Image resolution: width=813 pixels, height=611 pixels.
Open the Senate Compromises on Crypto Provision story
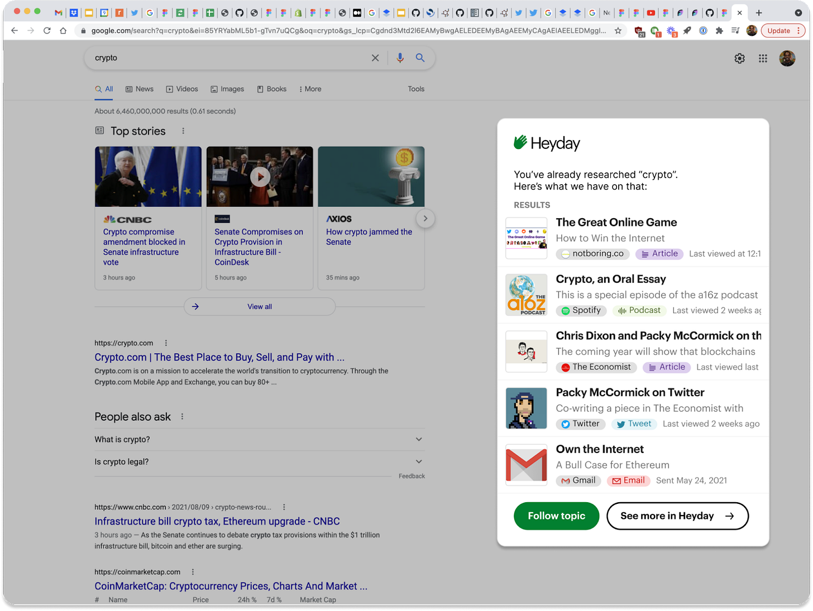[259, 247]
